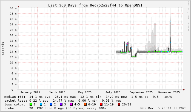This screenshot has height=112, width=191.
Task: Pick the purple loss swatch for 3
Action: [61, 104]
